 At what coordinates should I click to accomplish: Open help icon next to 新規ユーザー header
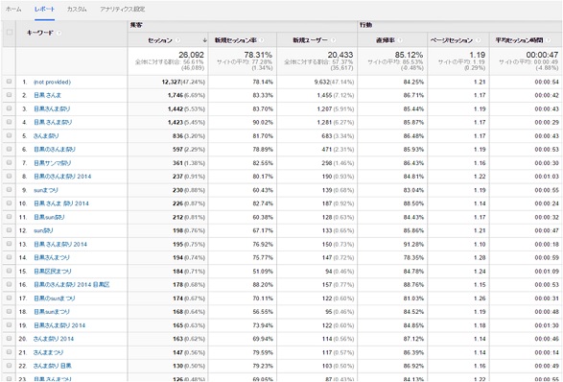click(x=333, y=40)
